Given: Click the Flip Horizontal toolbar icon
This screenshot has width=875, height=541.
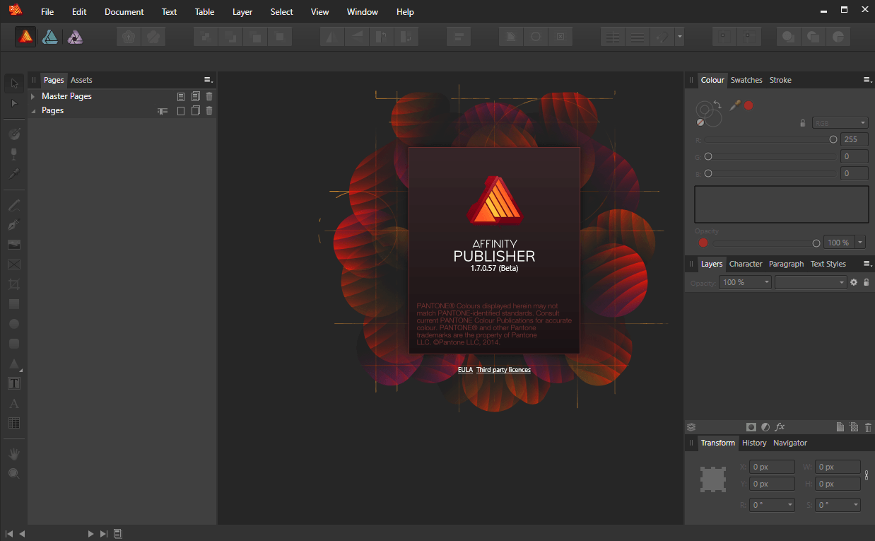Looking at the screenshot, I should click(x=331, y=37).
